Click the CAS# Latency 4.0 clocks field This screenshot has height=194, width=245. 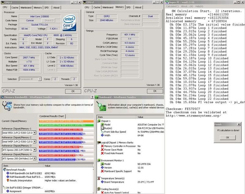pos(130,43)
